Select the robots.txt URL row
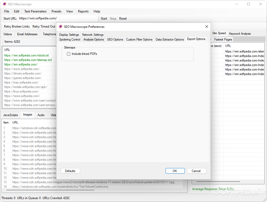Viewport: 267px width, 202px height. click(x=29, y=55)
